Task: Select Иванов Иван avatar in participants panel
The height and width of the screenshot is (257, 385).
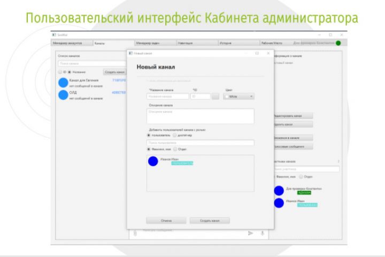Action: [x=279, y=203]
